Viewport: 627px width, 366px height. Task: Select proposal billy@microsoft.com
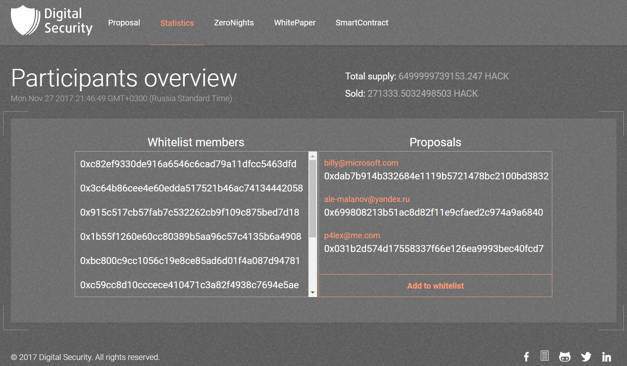[361, 163]
